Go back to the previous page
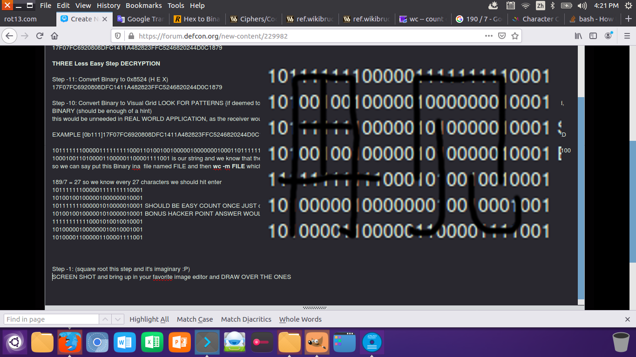 point(9,36)
